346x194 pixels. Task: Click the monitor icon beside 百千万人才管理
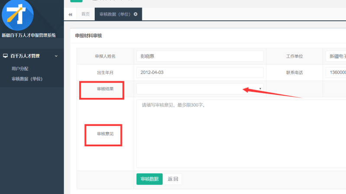coord(5,56)
